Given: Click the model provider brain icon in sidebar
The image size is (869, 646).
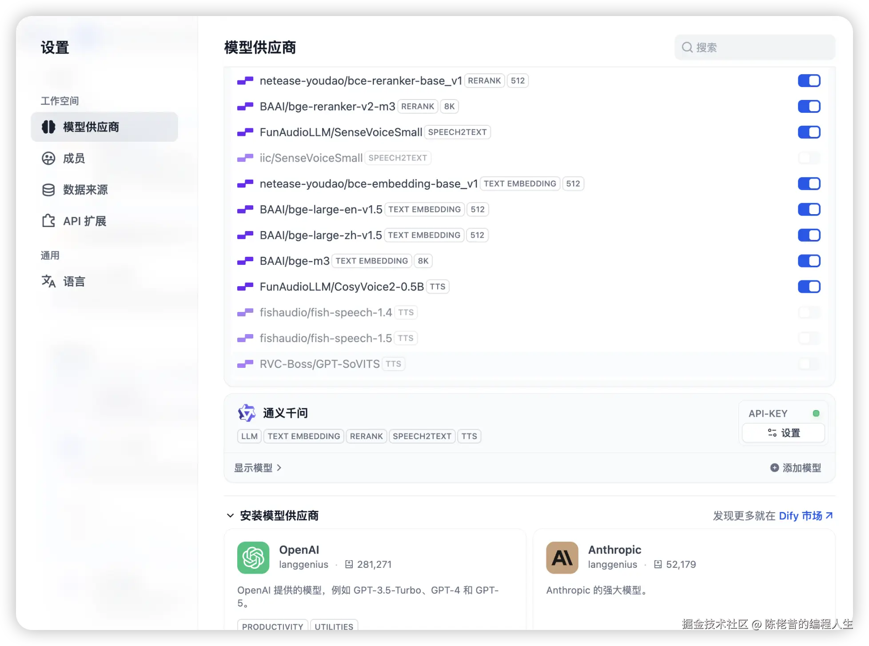Looking at the screenshot, I should click(x=48, y=127).
